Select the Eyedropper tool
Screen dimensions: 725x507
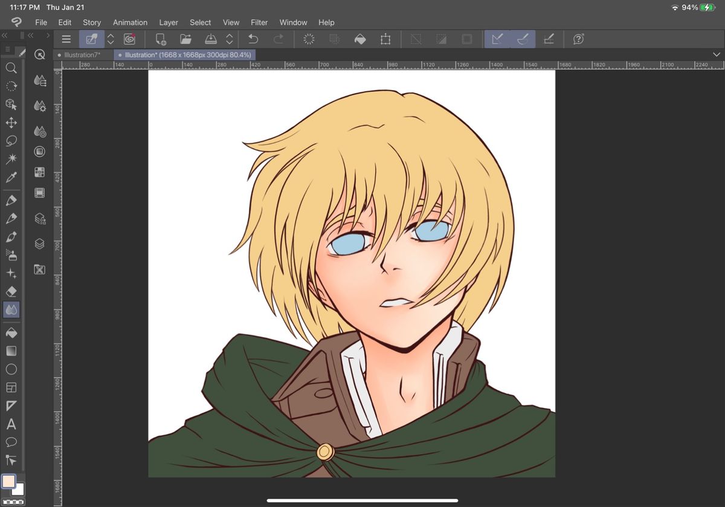point(11,177)
